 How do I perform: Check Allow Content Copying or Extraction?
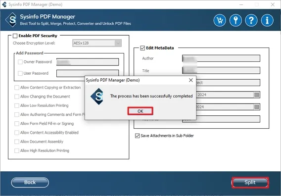pyautogui.click(x=17, y=88)
